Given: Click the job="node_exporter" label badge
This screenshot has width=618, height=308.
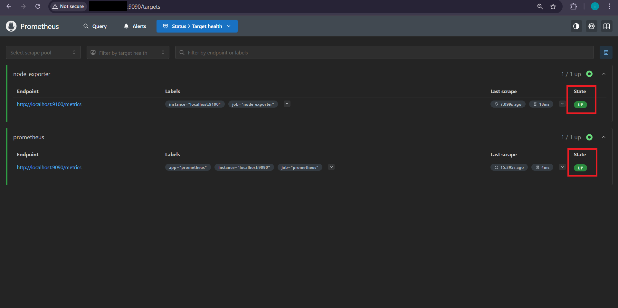Looking at the screenshot, I should (253, 104).
